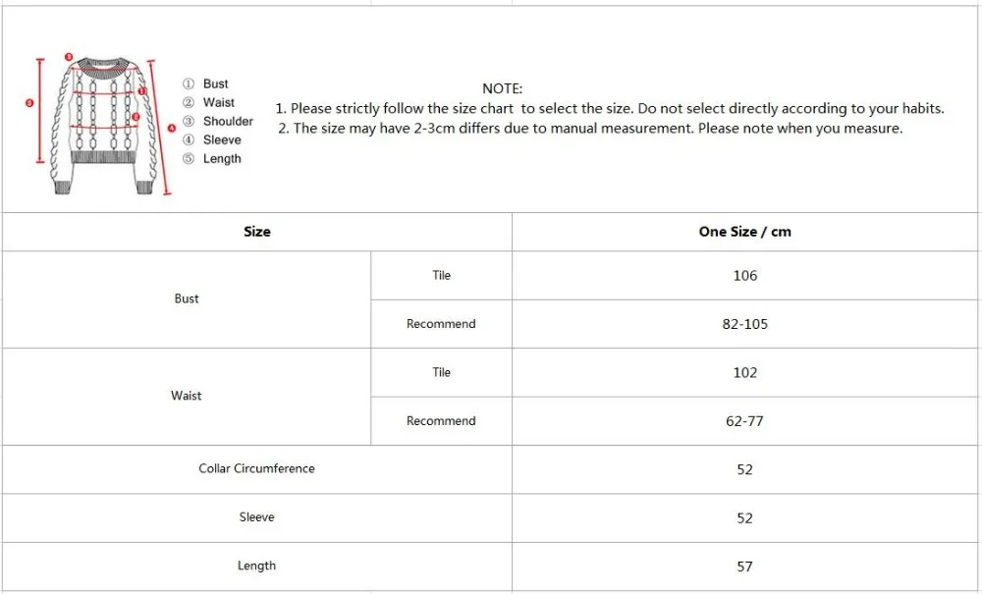
Task: Select the manual measurement note line
Action: click(590, 129)
